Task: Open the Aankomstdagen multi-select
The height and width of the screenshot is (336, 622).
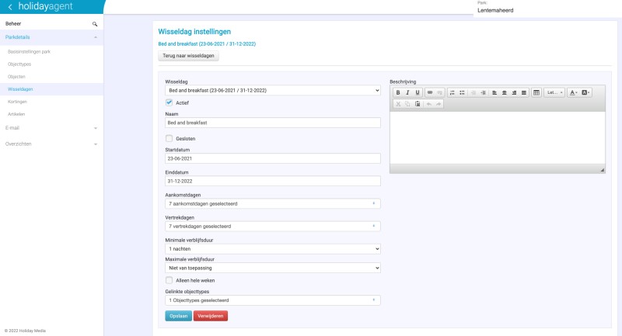Action: point(273,203)
